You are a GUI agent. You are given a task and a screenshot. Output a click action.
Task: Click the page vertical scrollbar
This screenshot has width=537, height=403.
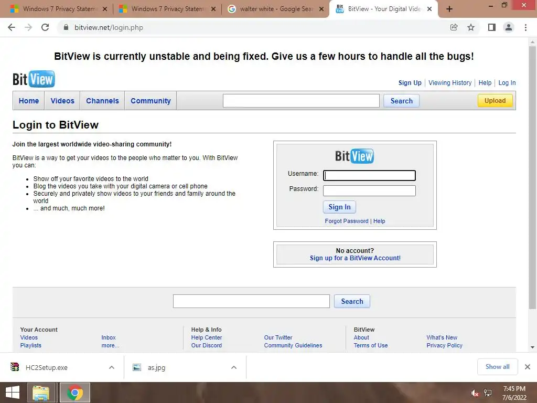[x=532, y=177]
